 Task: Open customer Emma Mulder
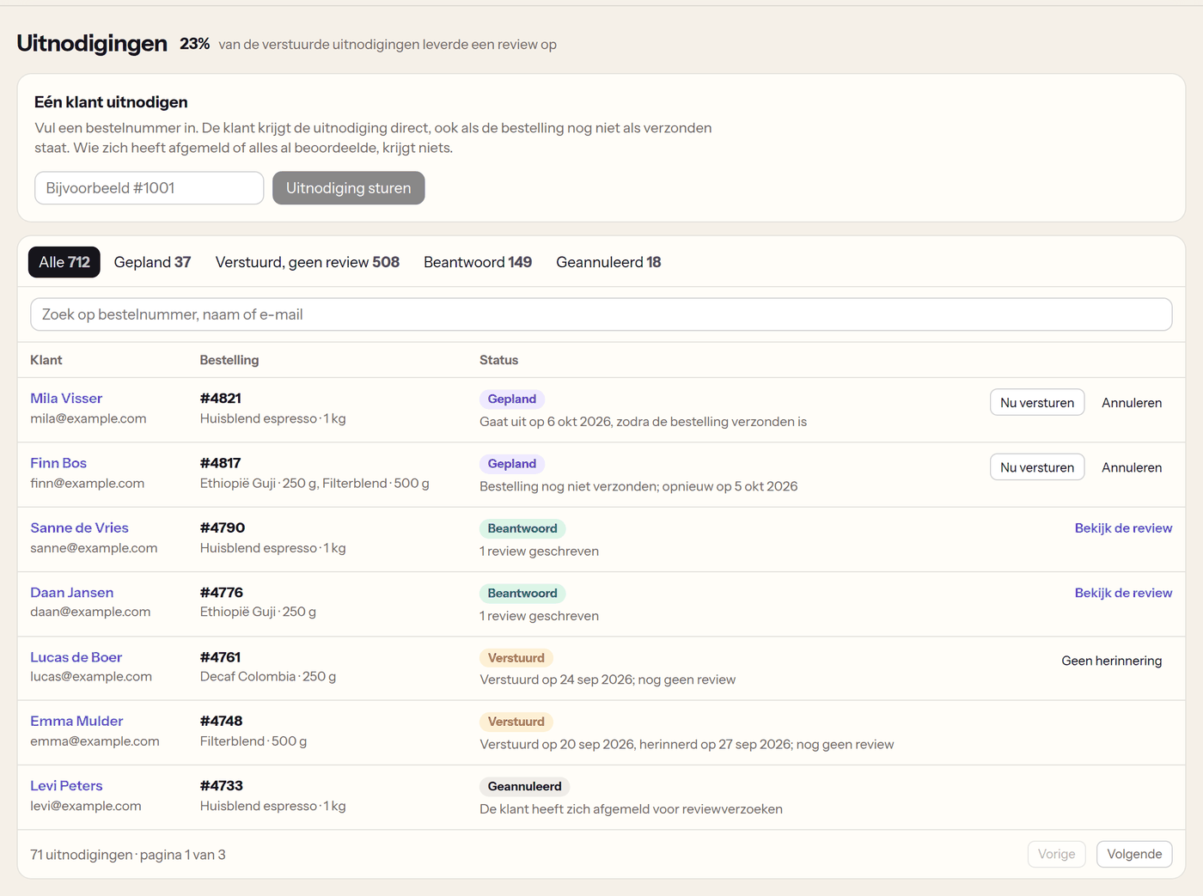[76, 721]
